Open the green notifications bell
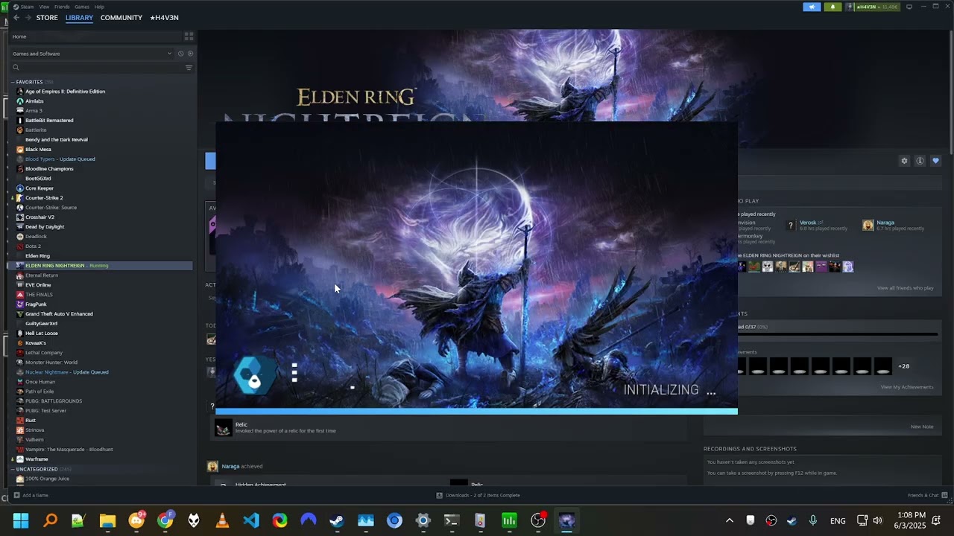Screen dimensions: 954x536 pyautogui.click(x=833, y=7)
